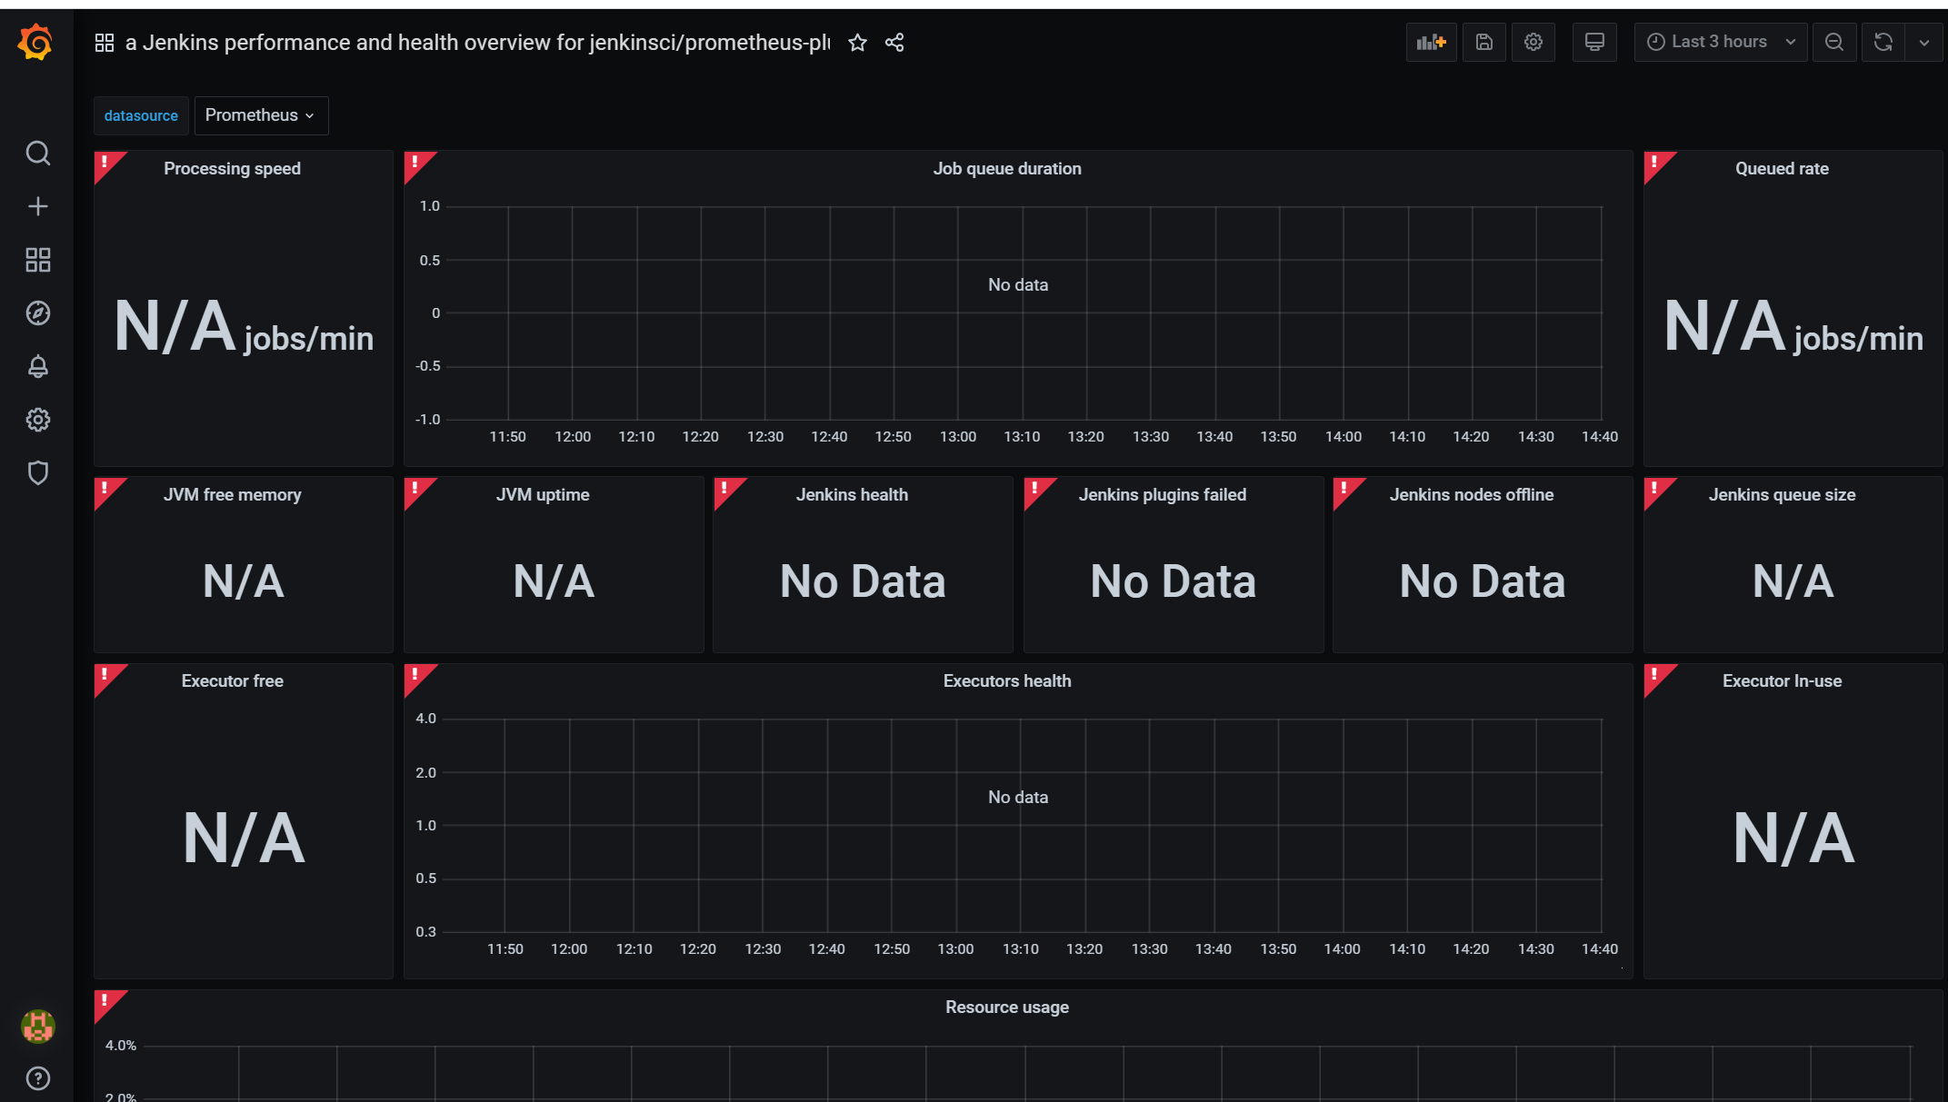The width and height of the screenshot is (1948, 1102).
Task: Click the error indicator on JVM free memory
Action: 105,489
